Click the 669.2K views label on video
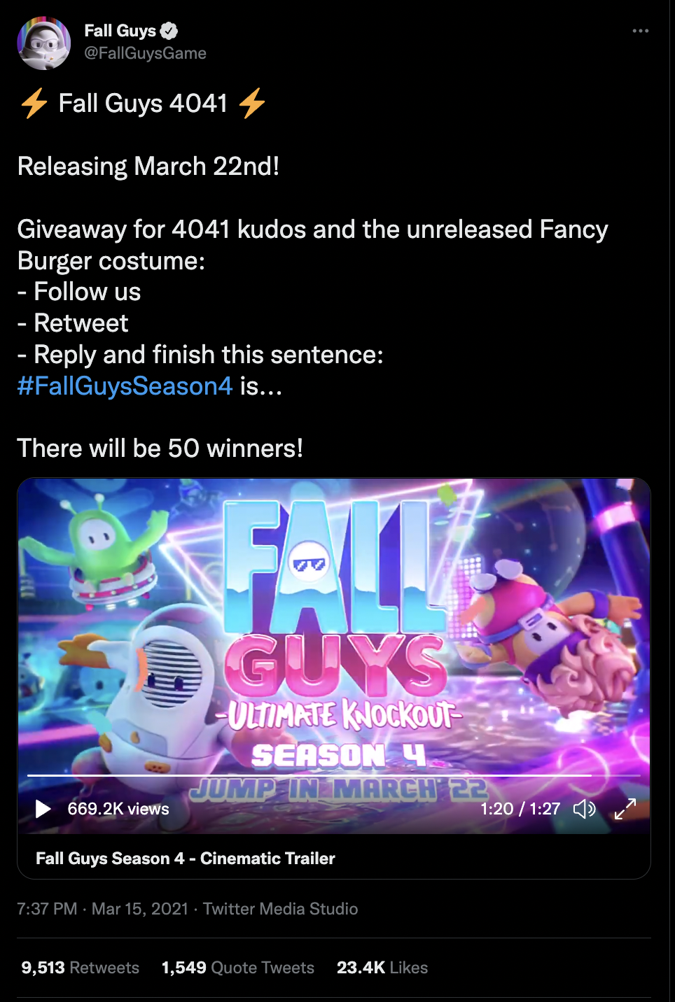The height and width of the screenshot is (1002, 675). (118, 809)
